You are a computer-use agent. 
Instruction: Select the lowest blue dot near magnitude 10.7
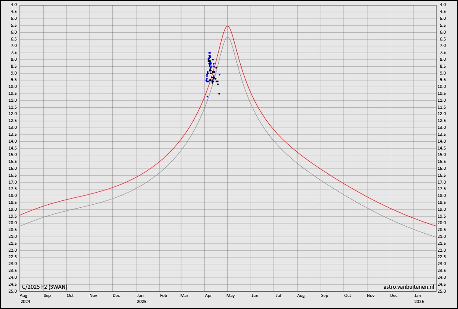pyautogui.click(x=207, y=96)
